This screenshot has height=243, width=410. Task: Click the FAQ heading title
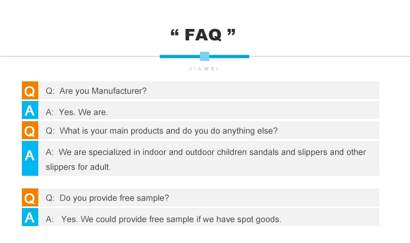pos(203,35)
